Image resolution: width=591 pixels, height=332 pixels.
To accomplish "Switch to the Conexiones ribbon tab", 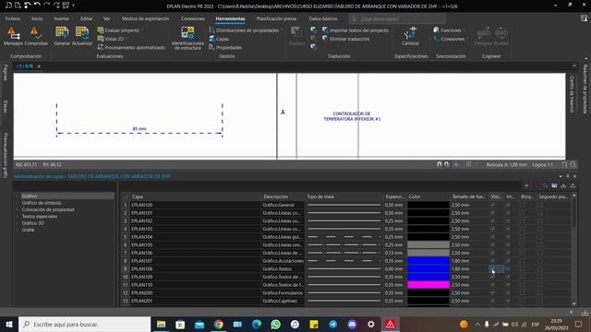I will (193, 18).
